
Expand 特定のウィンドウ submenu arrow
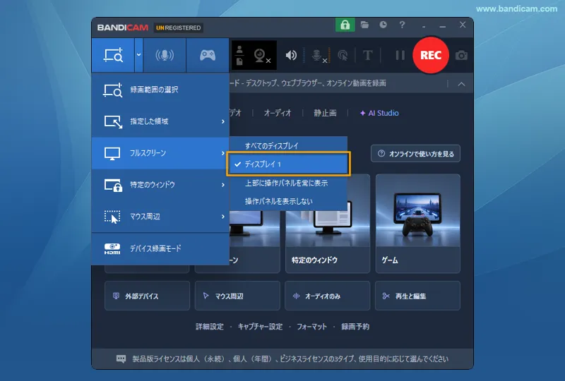[x=223, y=185]
